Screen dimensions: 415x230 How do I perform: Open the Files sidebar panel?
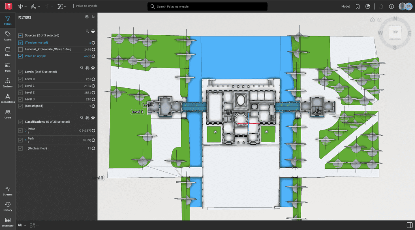pos(8,51)
